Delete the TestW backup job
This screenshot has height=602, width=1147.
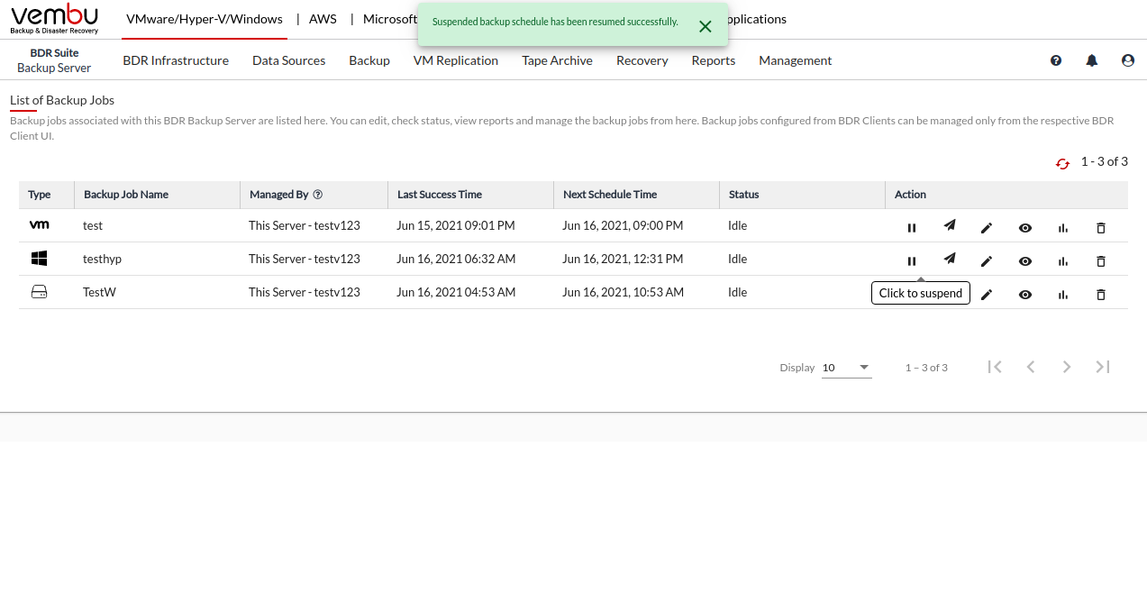[1100, 295]
